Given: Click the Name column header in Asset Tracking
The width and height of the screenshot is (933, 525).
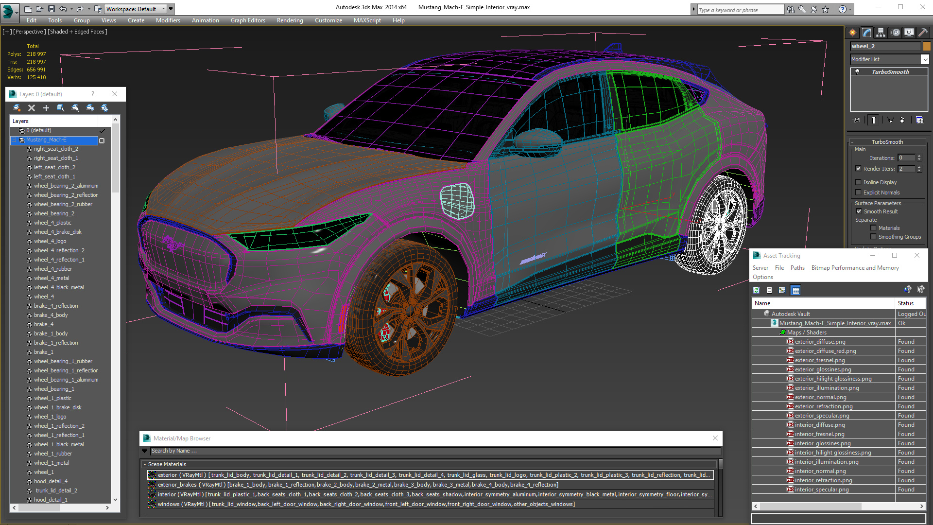Looking at the screenshot, I should coord(823,303).
